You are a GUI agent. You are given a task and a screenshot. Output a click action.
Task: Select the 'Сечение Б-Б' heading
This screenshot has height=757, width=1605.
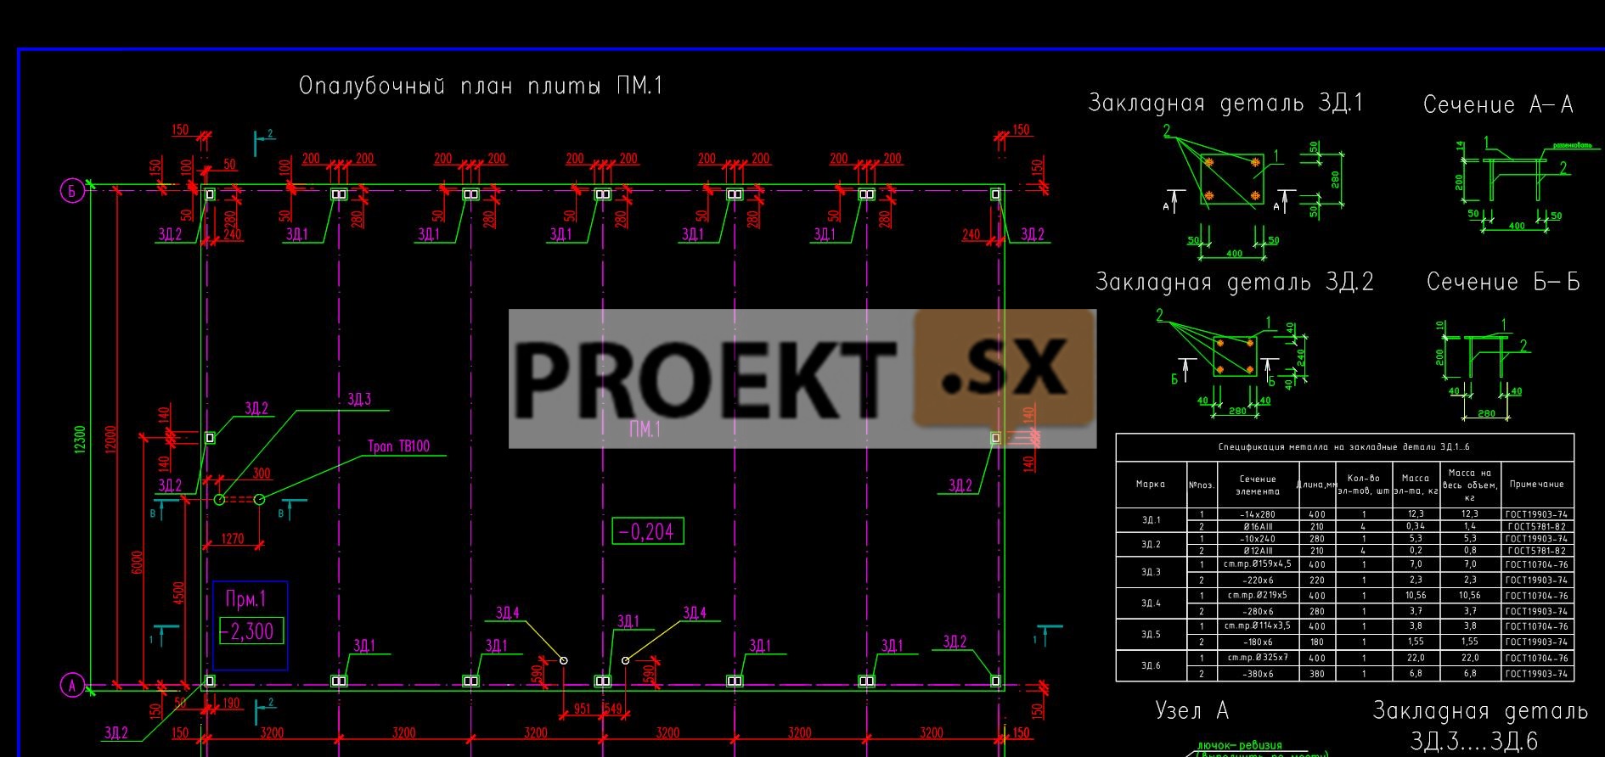[x=1503, y=282]
